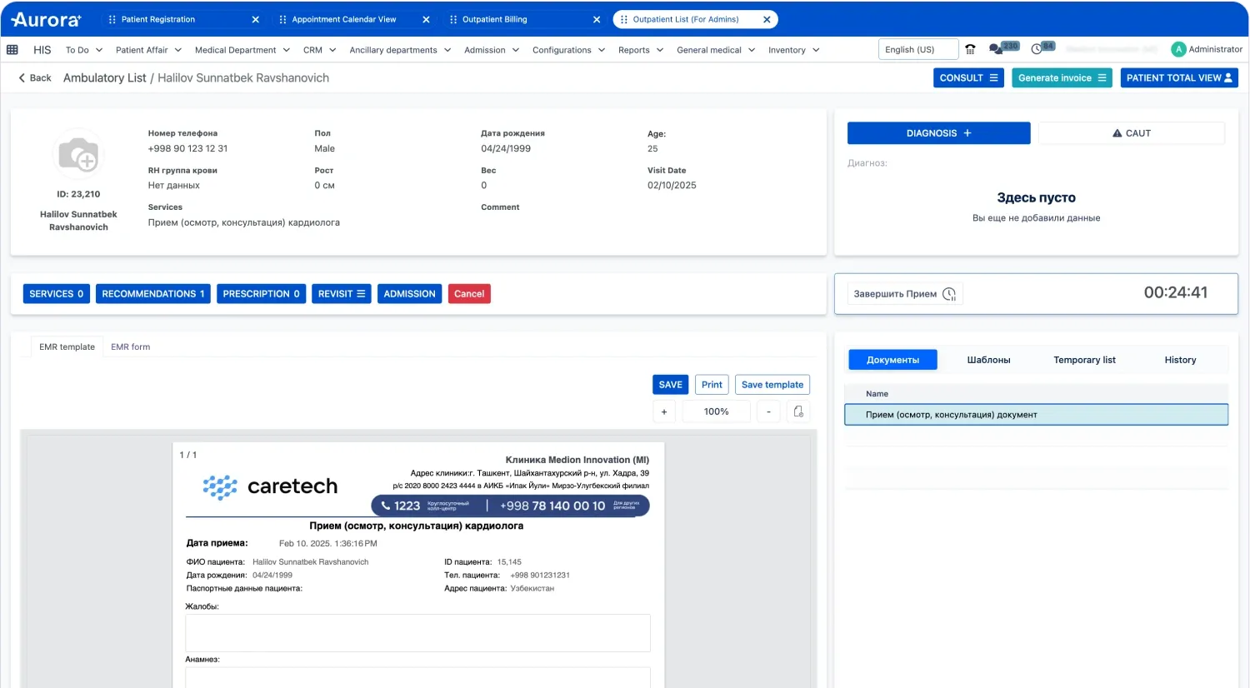Click the Жалобы text field in document
The image size is (1250, 688).
click(x=417, y=633)
